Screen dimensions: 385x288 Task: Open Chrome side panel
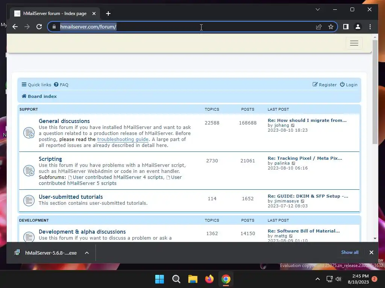[346, 27]
